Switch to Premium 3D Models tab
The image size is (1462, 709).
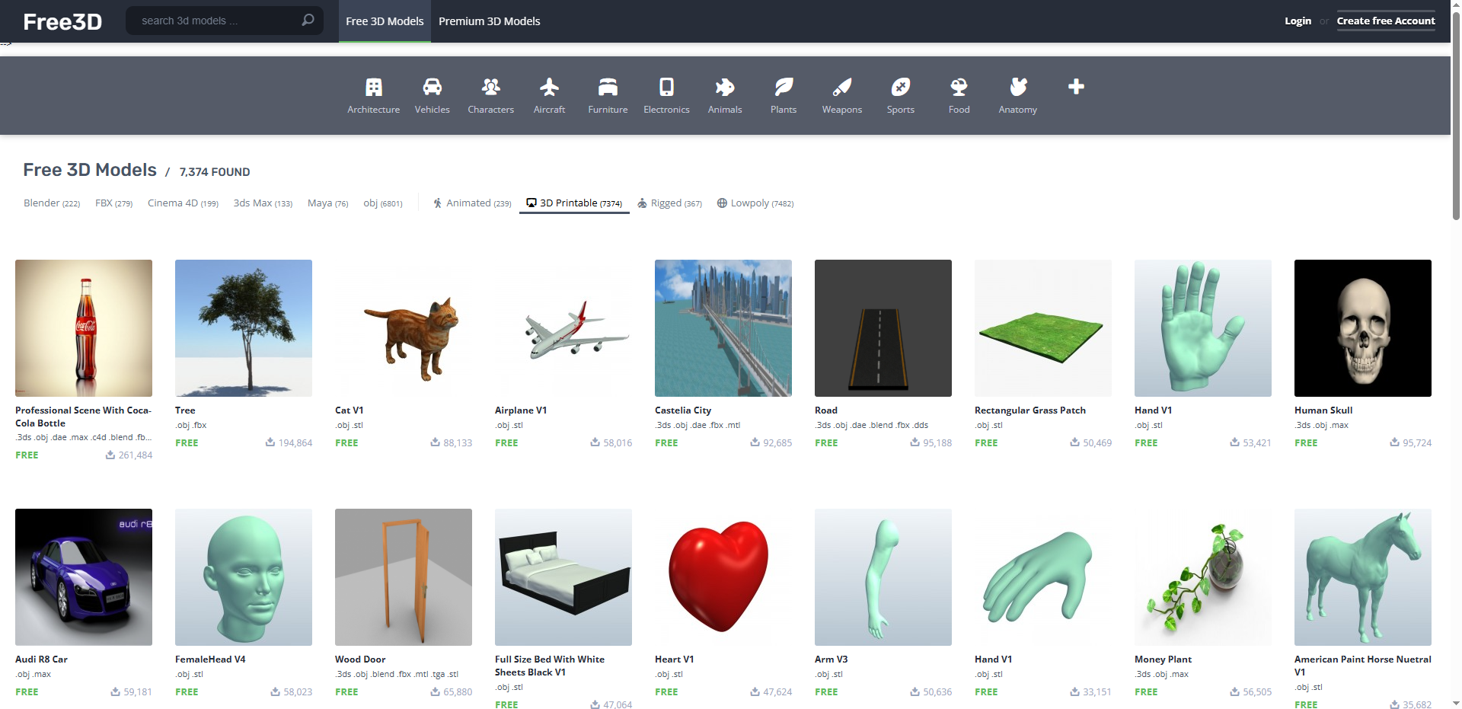pyautogui.click(x=489, y=21)
